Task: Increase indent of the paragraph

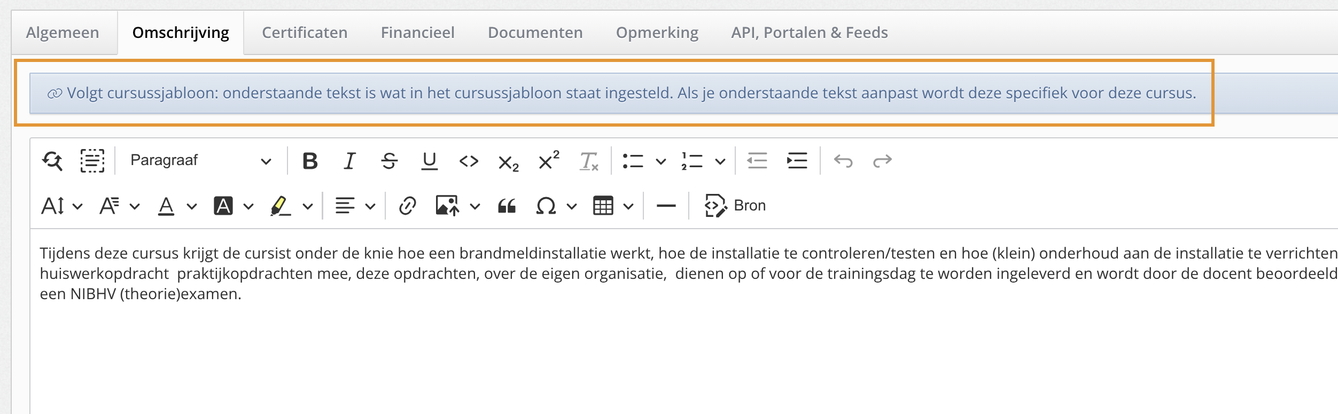Action: coord(797,161)
